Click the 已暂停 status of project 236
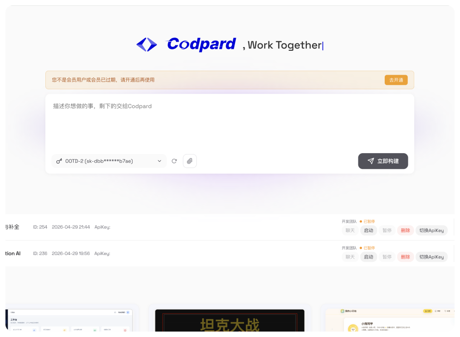This screenshot has height=337, width=460. pyautogui.click(x=367, y=248)
